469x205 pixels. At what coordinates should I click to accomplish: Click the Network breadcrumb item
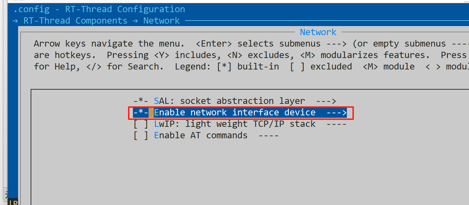(x=161, y=21)
